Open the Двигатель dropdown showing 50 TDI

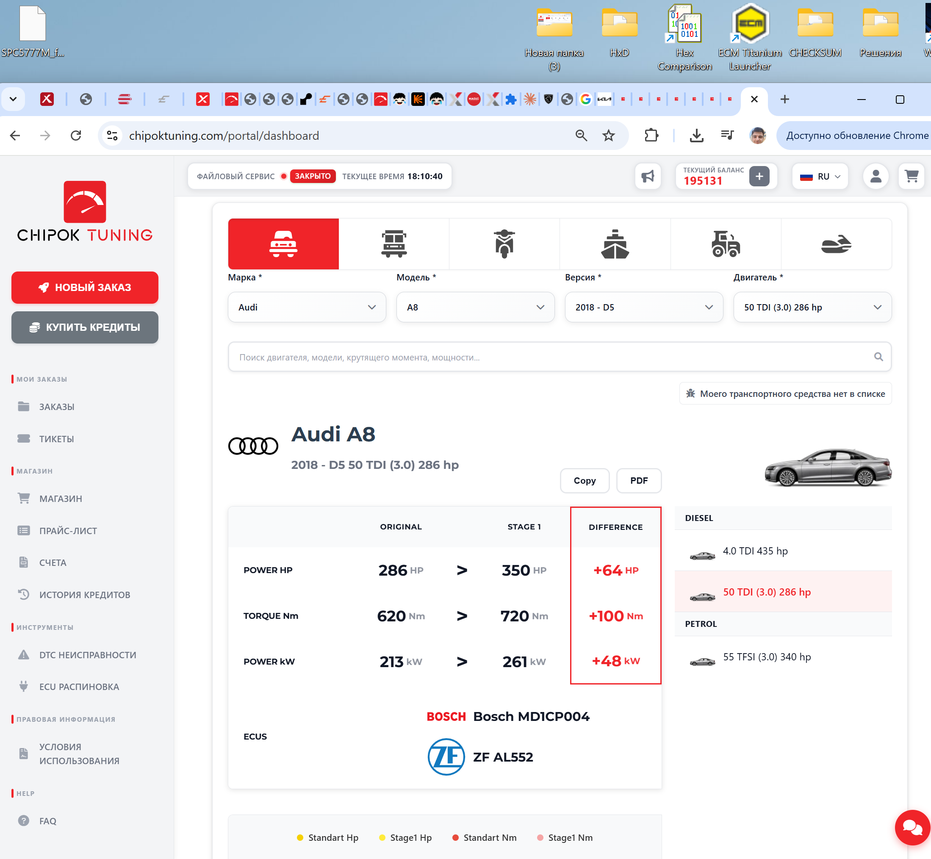812,307
